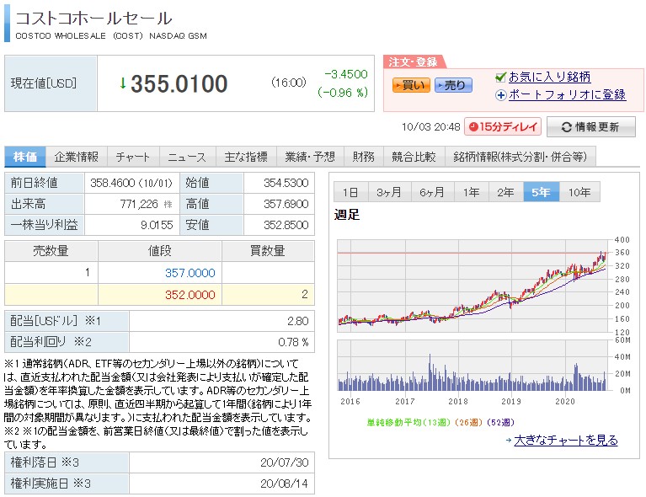Image resolution: width=646 pixels, height=497 pixels.
Task: Open the ポートフォリオに登録 link
Action: (x=567, y=95)
